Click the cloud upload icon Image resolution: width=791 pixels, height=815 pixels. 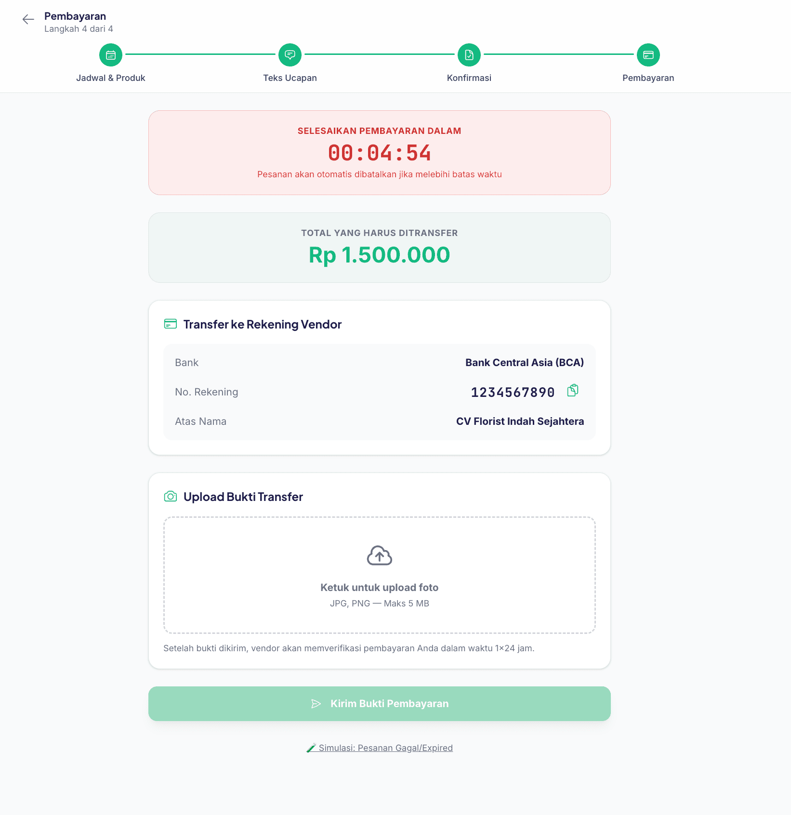(380, 556)
